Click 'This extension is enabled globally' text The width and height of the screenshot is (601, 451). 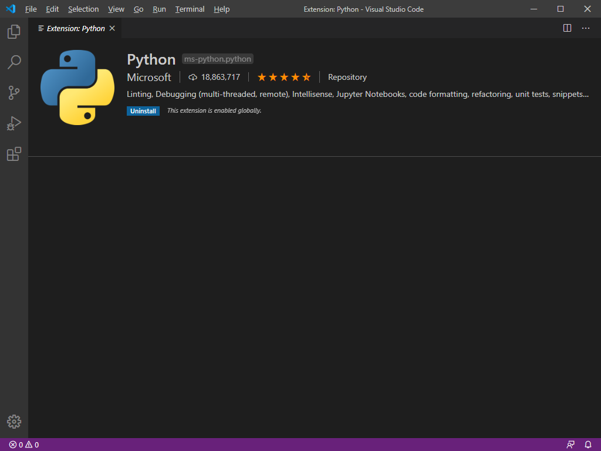tap(214, 110)
